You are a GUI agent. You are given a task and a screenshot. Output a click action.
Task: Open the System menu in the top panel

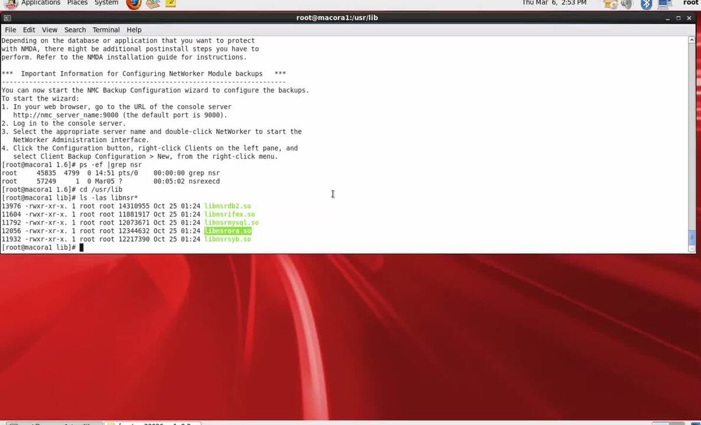(106, 3)
